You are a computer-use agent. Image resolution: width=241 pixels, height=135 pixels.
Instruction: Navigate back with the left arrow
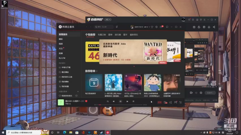[86, 27]
